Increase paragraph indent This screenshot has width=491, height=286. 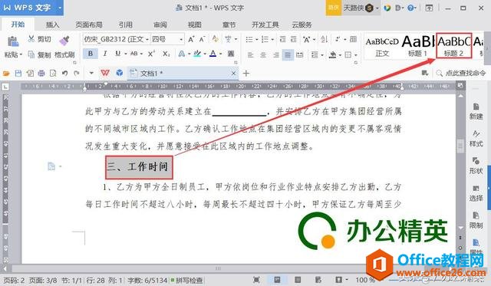tap(293, 39)
